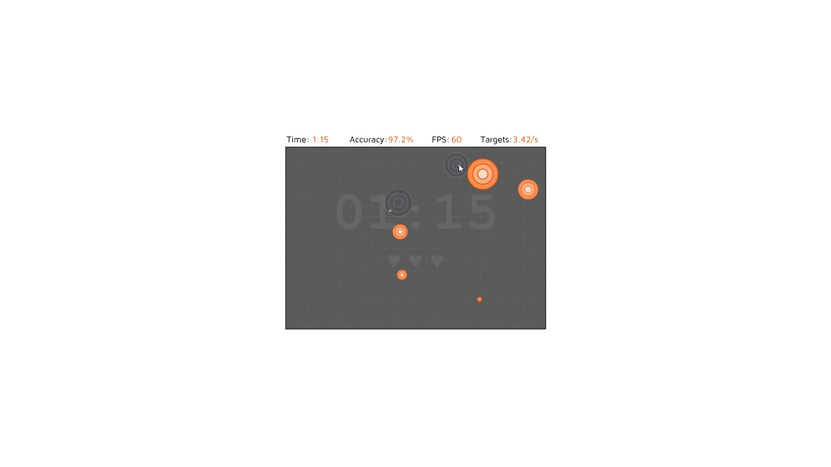This screenshot has height=467, width=831.
Task: Click the tiny orange dot at bottom center
Action: coord(480,299)
